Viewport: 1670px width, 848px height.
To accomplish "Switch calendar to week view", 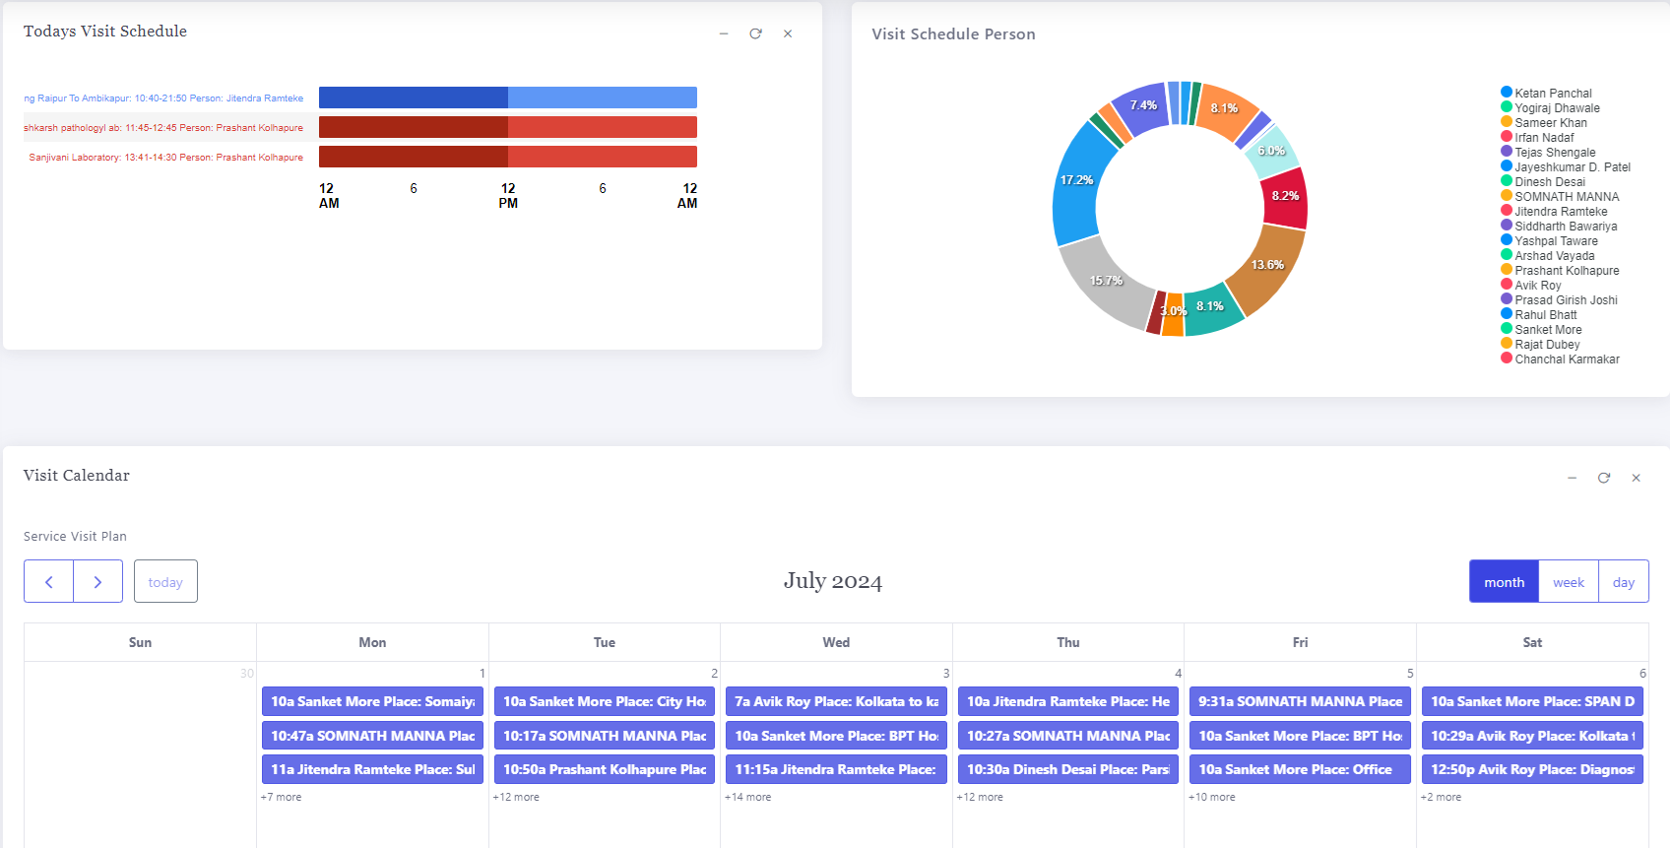I will pyautogui.click(x=1569, y=582).
